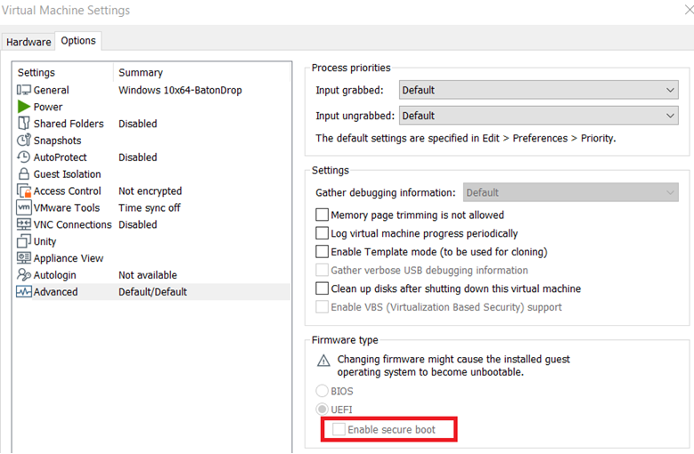Click the Default/Default summary value
The width and height of the screenshot is (694, 454).
click(x=152, y=292)
